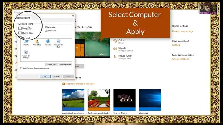Viewport: 223px width, 125px height.
Task: Click the "Make Windows better." text
Action: coord(183,55)
